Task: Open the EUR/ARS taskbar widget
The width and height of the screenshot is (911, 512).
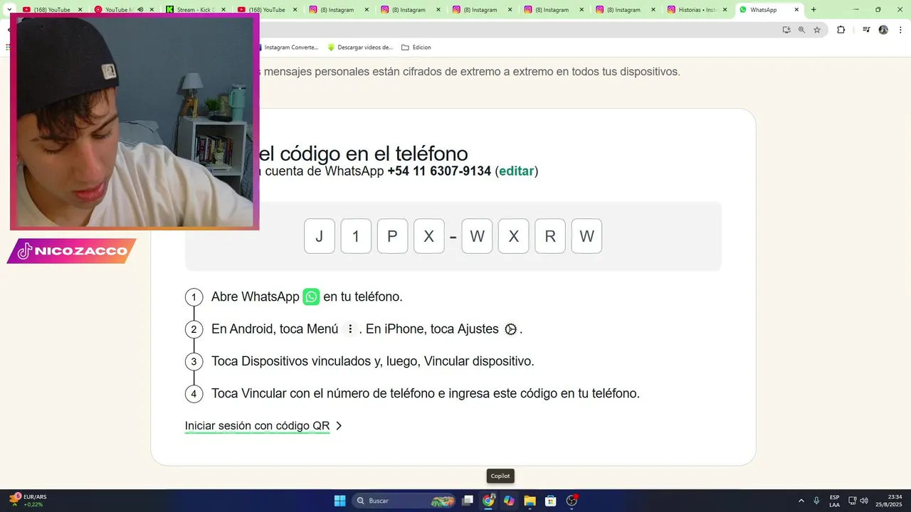Action: pos(28,501)
